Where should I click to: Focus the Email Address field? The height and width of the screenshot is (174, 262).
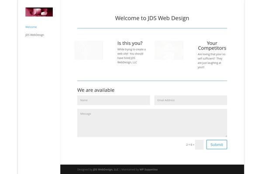pyautogui.click(x=190, y=100)
